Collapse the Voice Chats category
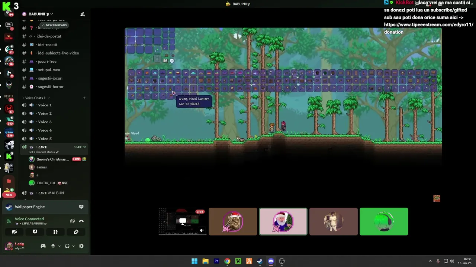Viewport: 476px width, 267px height. pyautogui.click(x=36, y=98)
